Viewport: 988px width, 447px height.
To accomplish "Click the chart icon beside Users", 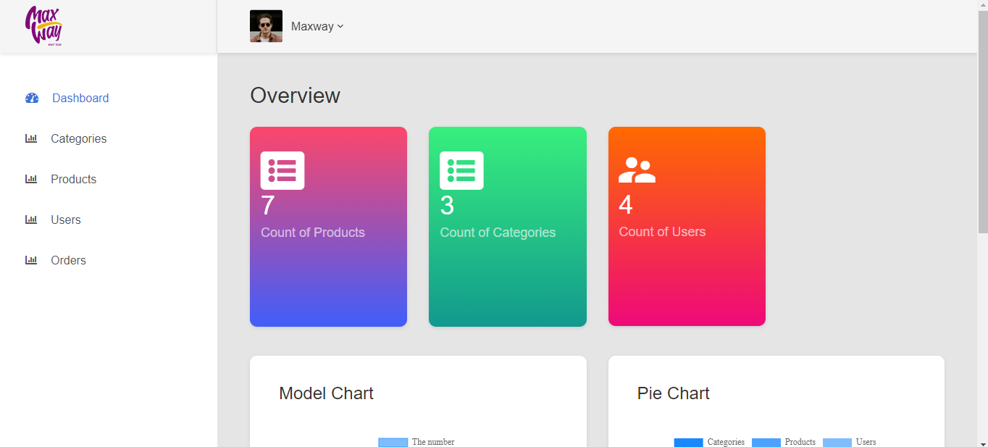I will click(31, 220).
